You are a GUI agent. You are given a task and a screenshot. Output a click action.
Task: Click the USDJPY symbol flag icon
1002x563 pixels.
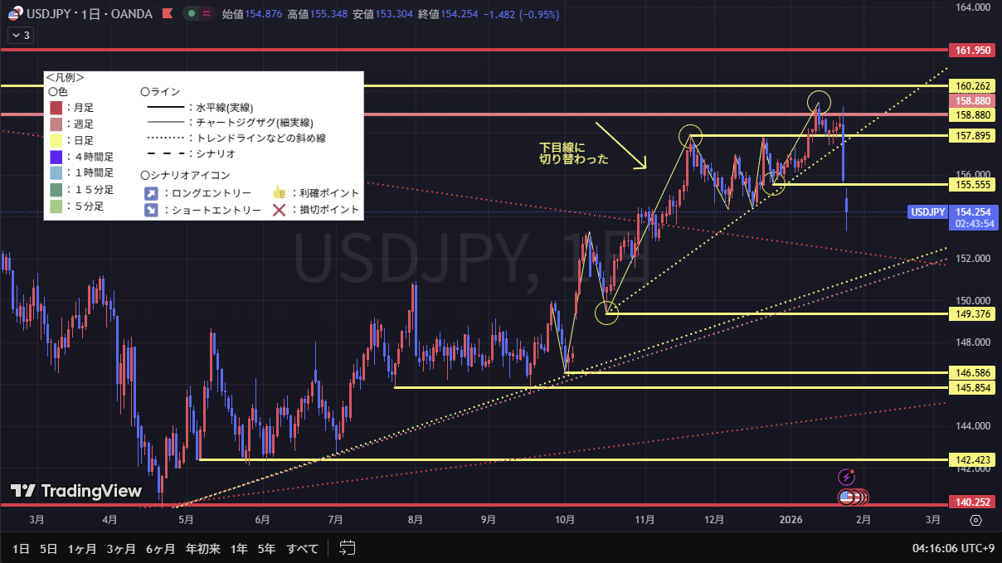coord(15,15)
